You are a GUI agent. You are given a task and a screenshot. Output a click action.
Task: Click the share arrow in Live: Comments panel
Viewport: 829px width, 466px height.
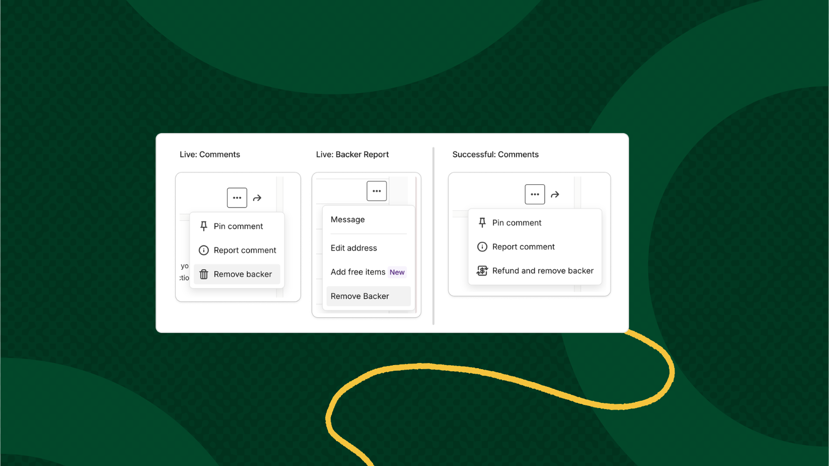[x=257, y=198]
